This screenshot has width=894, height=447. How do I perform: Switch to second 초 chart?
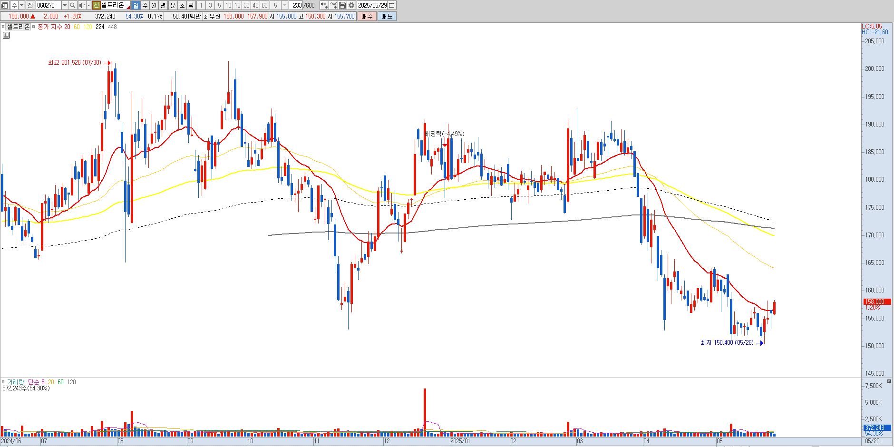(x=182, y=5)
